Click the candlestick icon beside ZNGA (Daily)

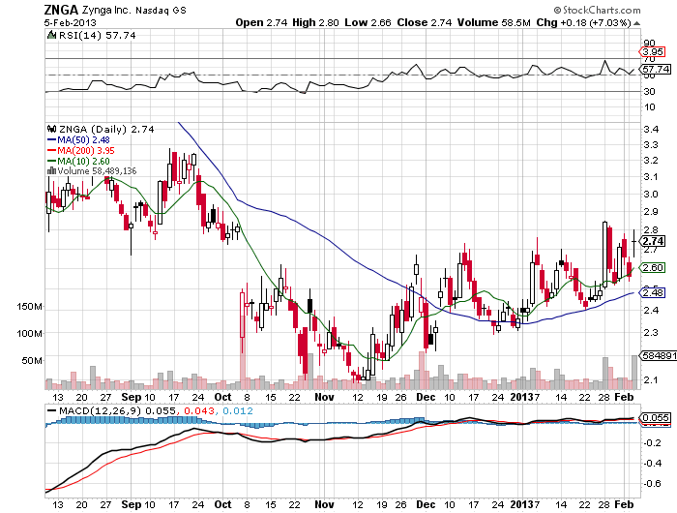pos(52,129)
